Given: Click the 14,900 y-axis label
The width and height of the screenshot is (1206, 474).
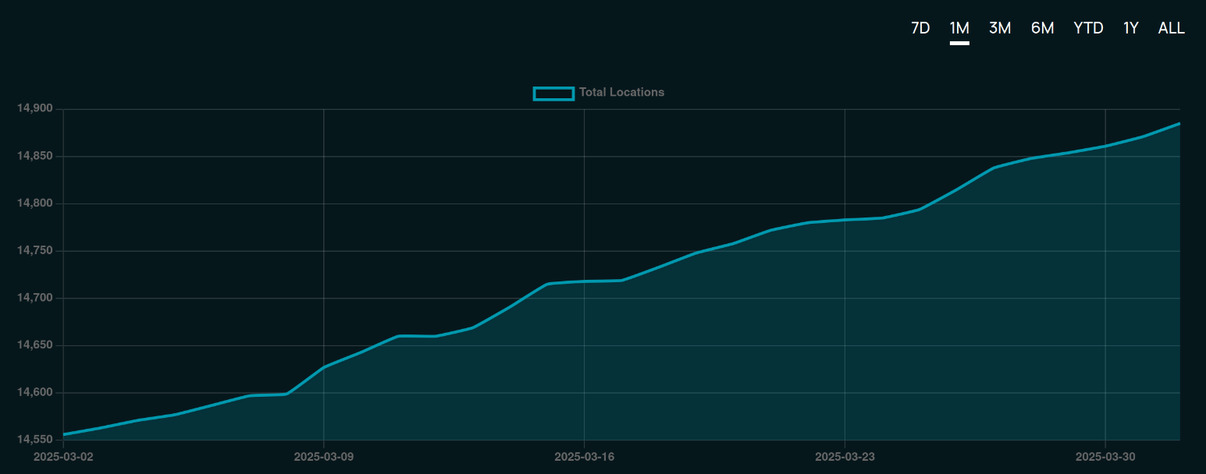Looking at the screenshot, I should tap(35, 108).
